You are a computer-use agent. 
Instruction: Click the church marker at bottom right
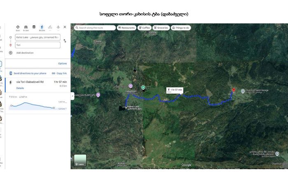click(277, 153)
